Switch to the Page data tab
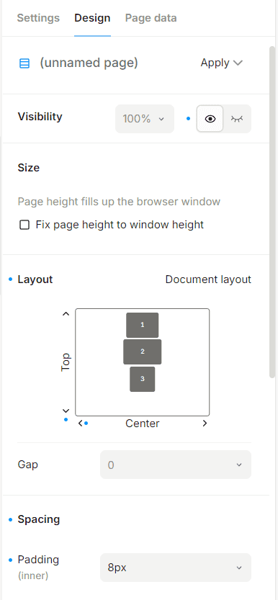 [151, 18]
